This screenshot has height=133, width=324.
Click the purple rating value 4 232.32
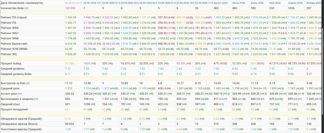click(108, 17)
